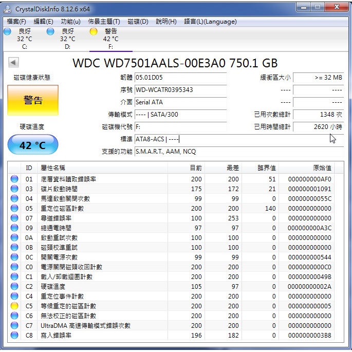
Task: Click the yellow 警告 health status button
Action: [x=33, y=100]
